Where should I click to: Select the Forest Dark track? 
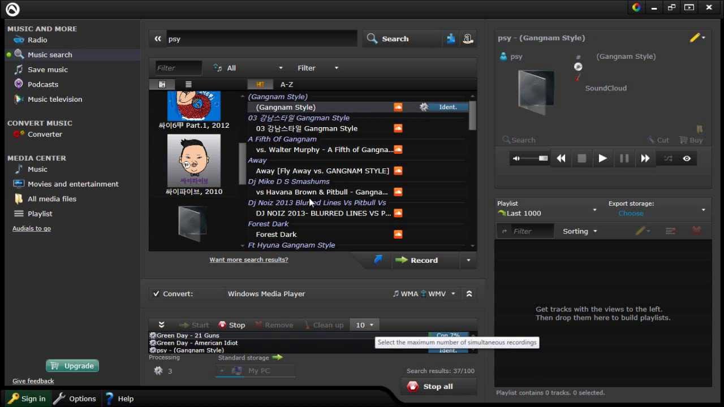coord(276,235)
